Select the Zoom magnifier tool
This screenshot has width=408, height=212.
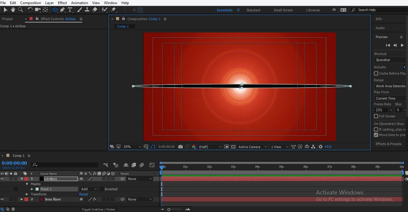(x=20, y=10)
